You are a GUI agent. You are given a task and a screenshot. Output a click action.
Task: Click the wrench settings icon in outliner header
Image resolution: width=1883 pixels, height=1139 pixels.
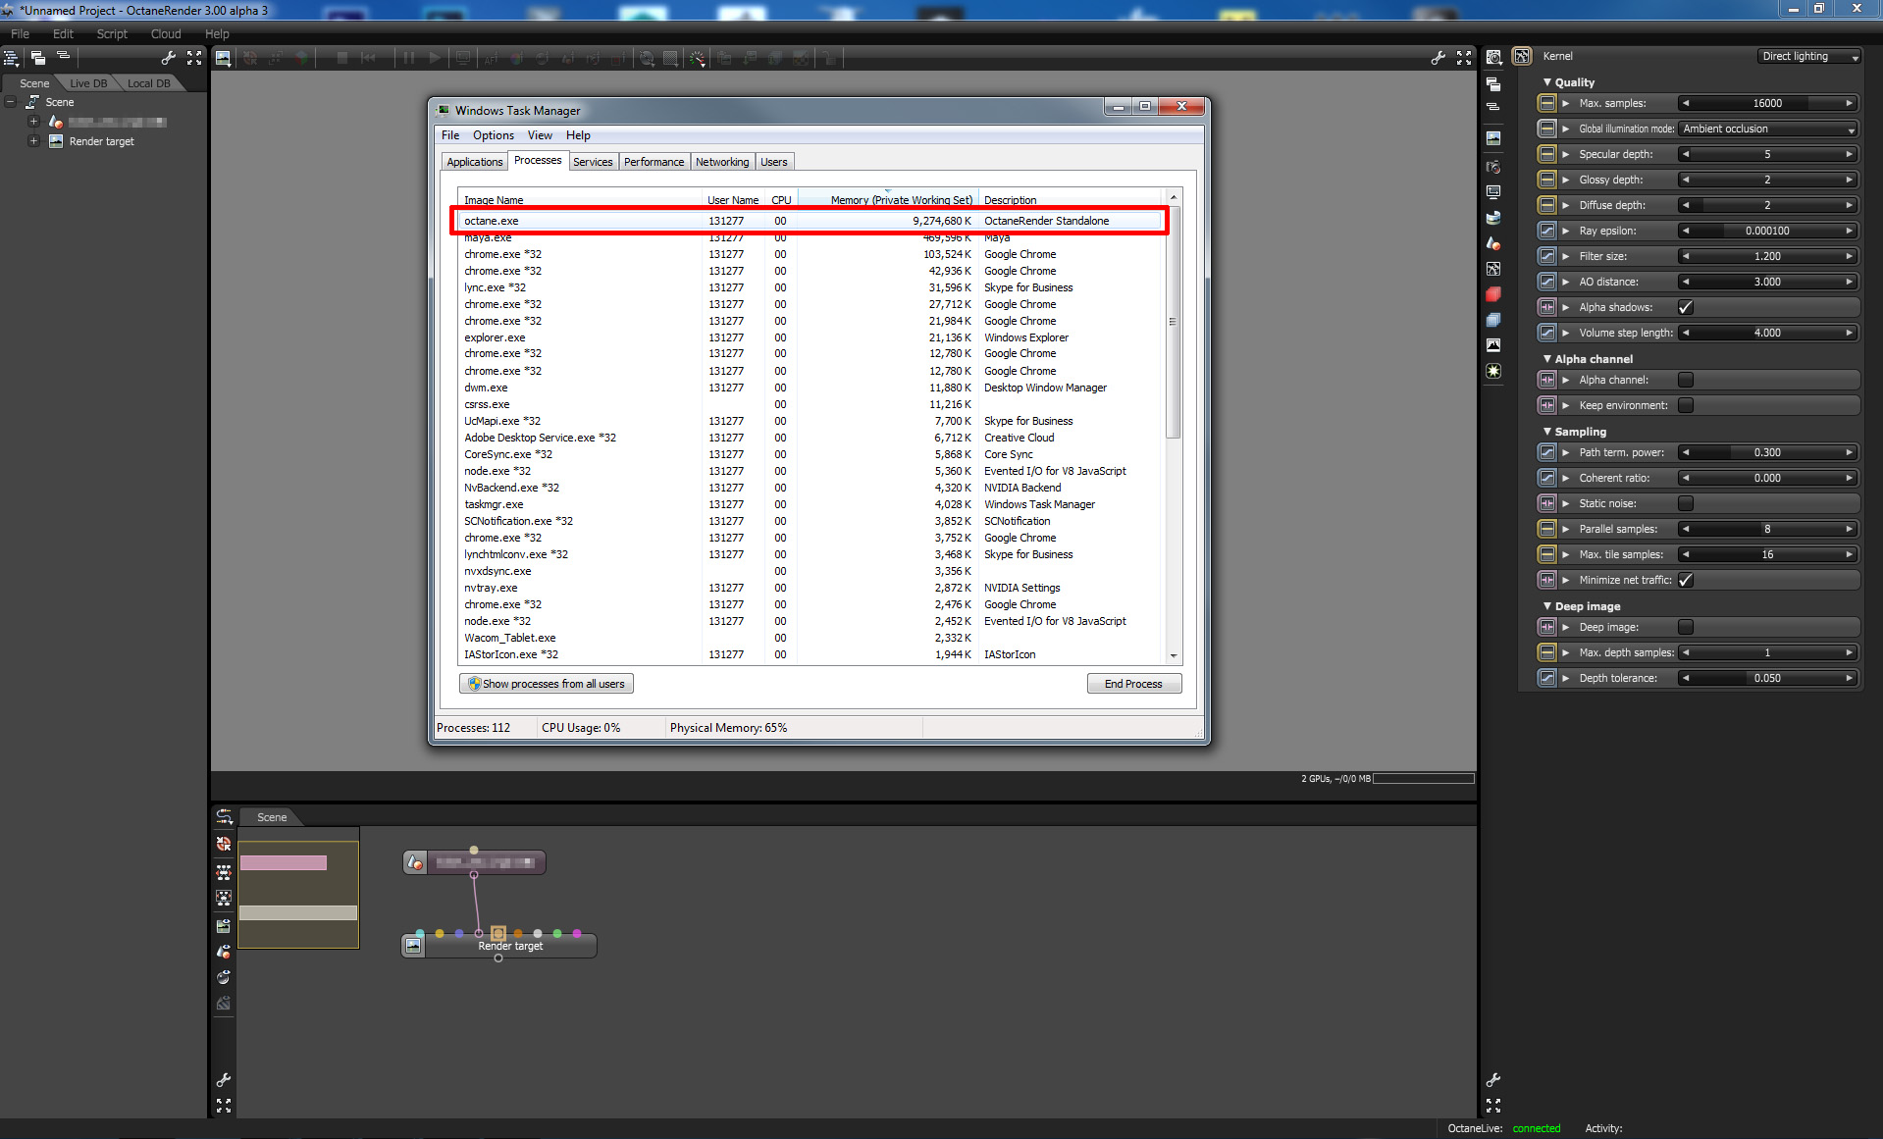168,59
